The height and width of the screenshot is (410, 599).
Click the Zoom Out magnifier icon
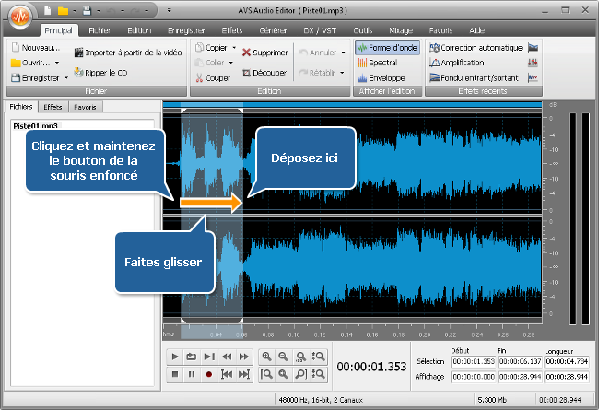coord(285,357)
